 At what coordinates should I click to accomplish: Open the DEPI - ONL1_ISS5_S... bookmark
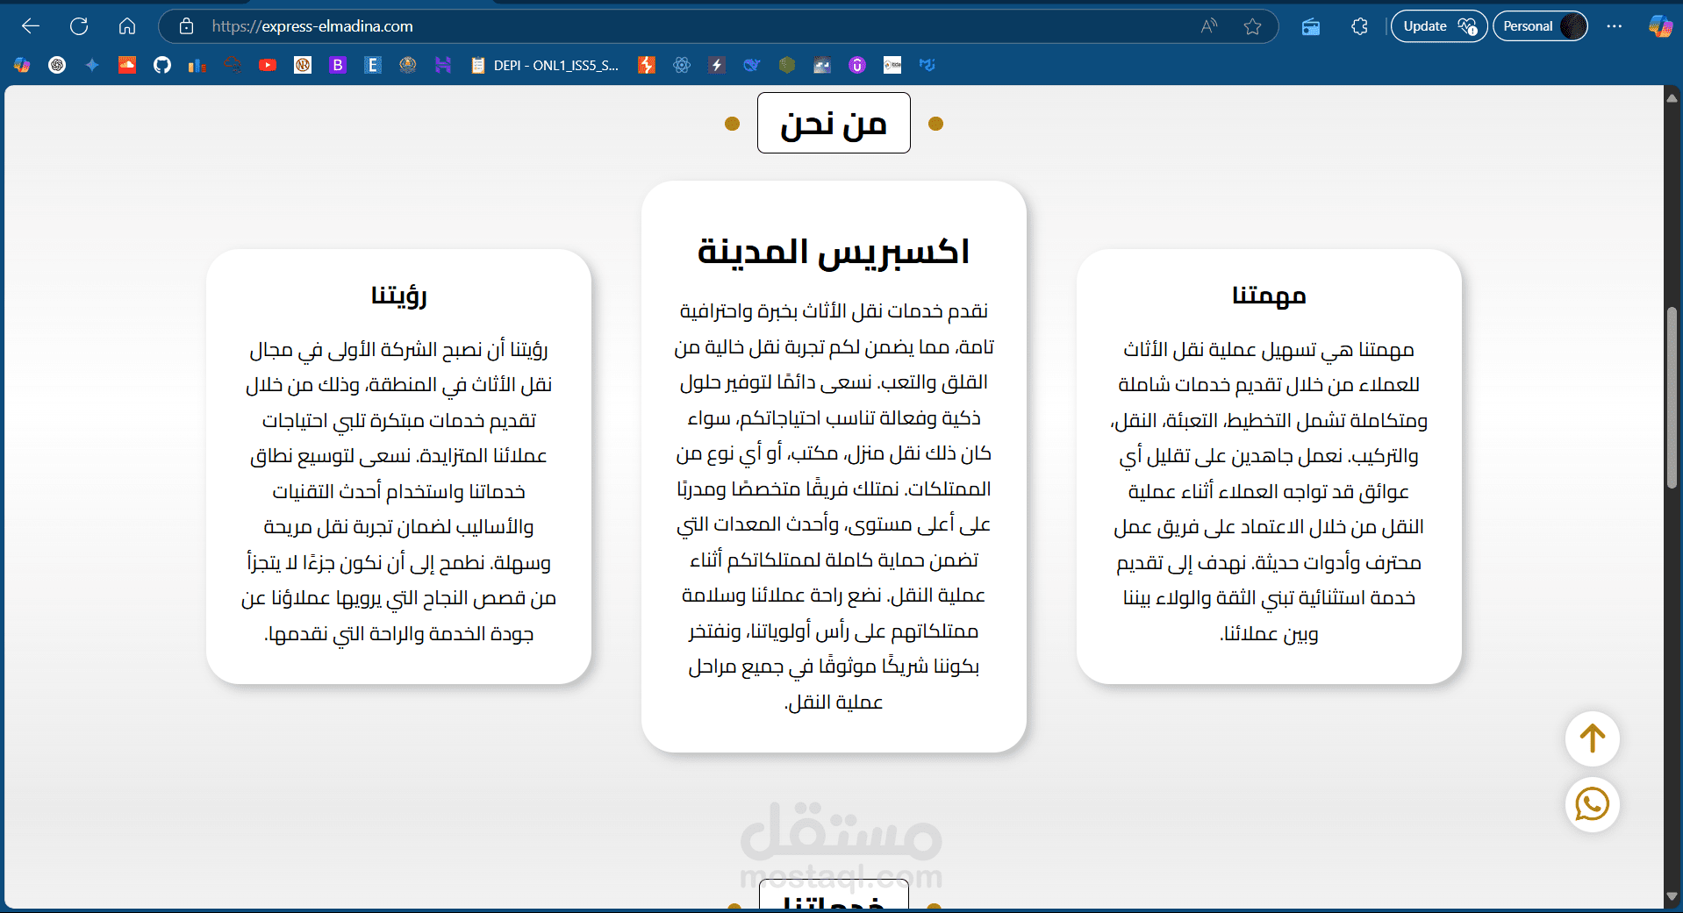point(545,65)
